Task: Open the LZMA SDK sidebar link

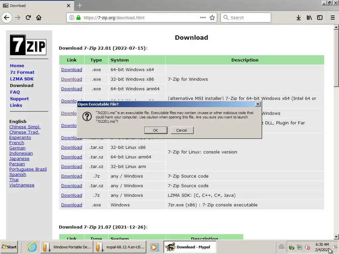Action: pos(22,79)
